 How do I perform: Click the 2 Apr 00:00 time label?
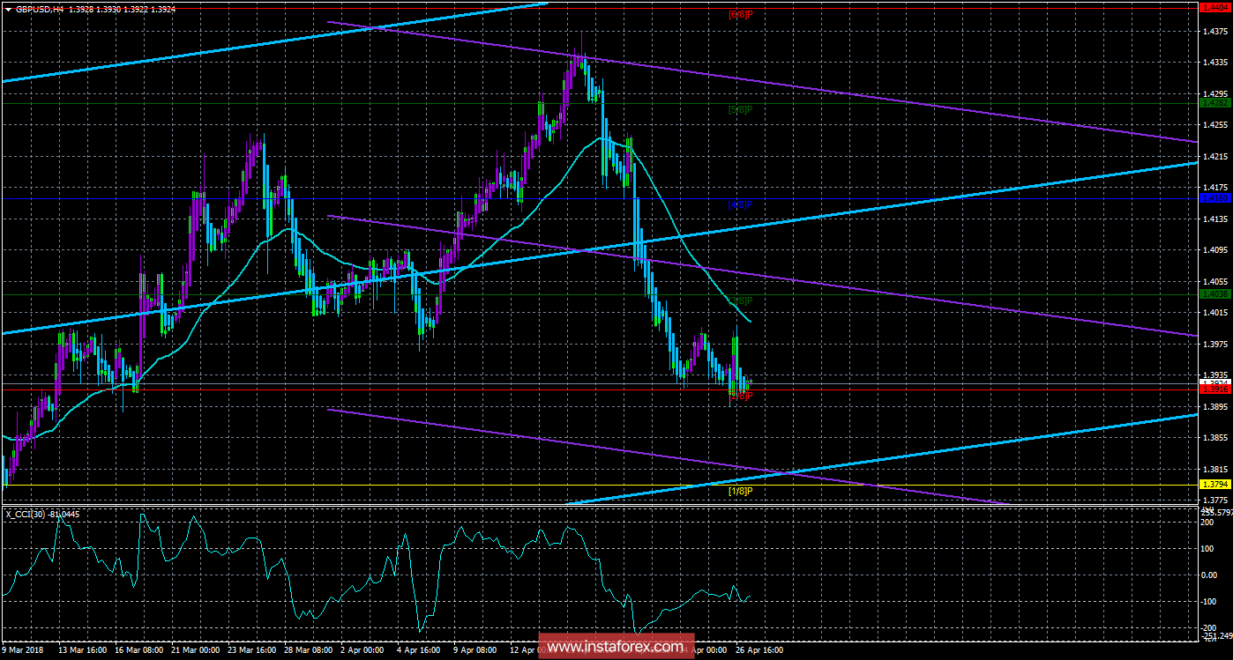(x=364, y=649)
